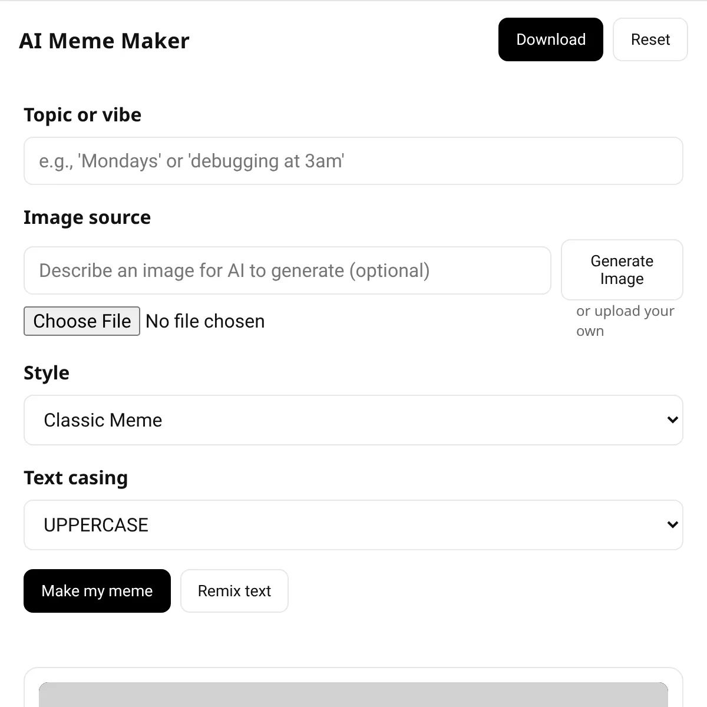Click Remix text
The image size is (707, 707).
click(234, 591)
